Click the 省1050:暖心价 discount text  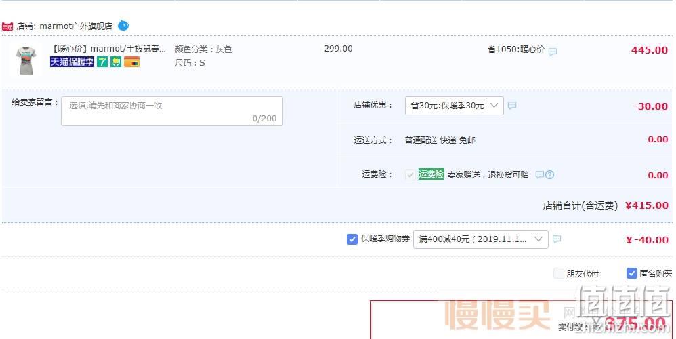(516, 49)
